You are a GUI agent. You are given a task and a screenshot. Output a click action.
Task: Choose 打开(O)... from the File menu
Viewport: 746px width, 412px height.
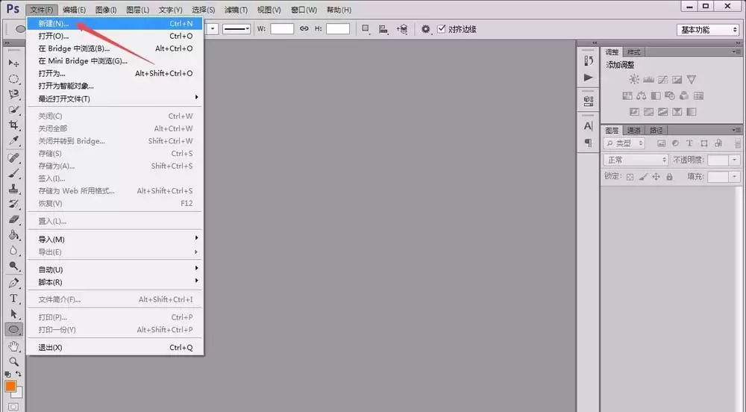[x=115, y=36]
